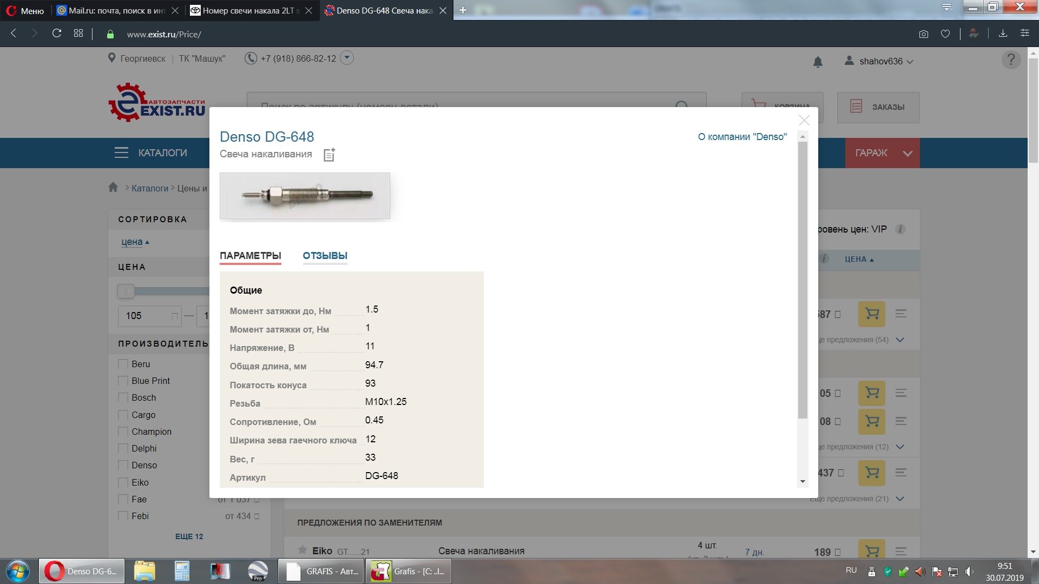Bookmark the page with the heart icon
This screenshot has width=1039, height=584.
pyautogui.click(x=945, y=34)
